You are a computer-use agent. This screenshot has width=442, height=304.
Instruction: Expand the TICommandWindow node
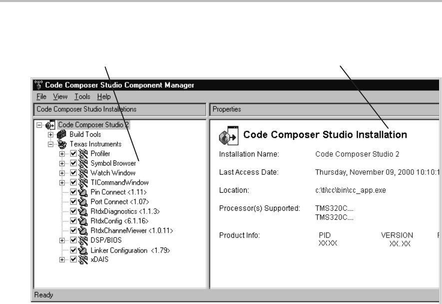tap(62, 183)
